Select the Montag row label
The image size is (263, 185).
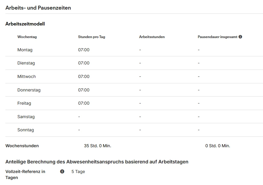25,50
